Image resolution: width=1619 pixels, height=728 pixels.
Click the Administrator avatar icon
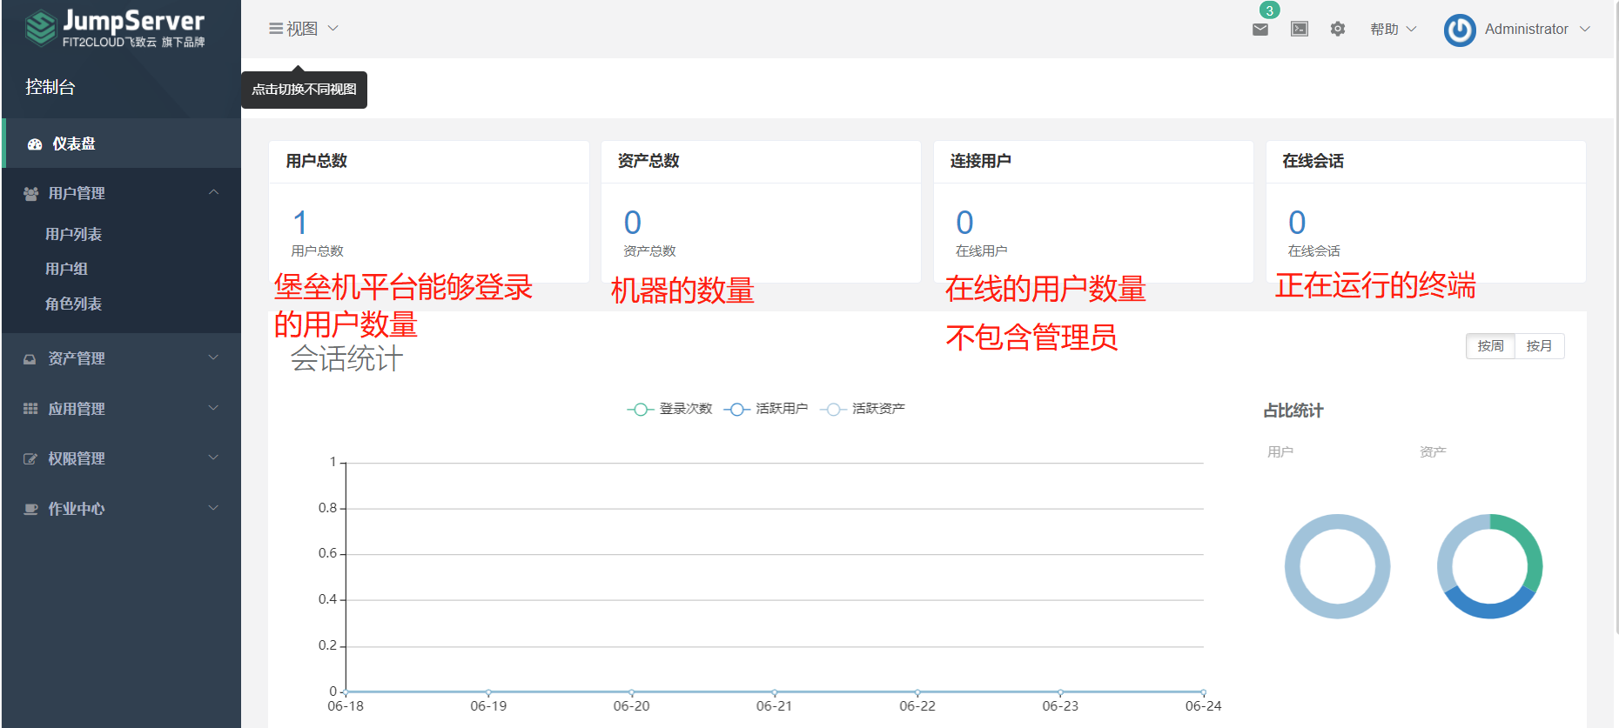click(1460, 30)
